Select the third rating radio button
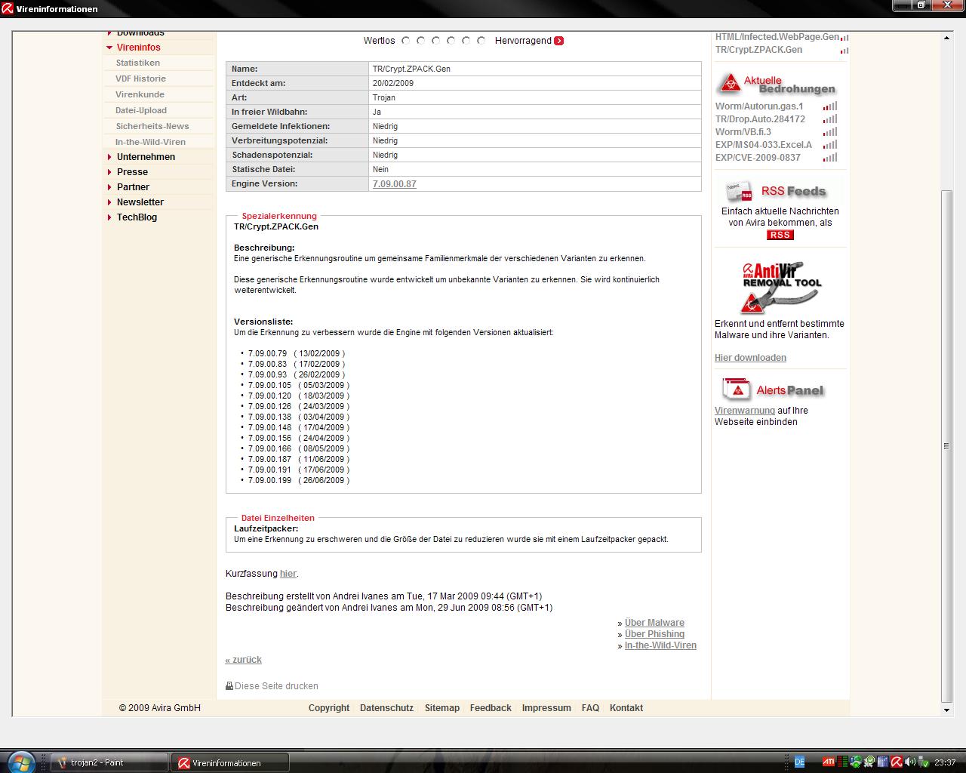The height and width of the screenshot is (773, 966). tap(436, 41)
